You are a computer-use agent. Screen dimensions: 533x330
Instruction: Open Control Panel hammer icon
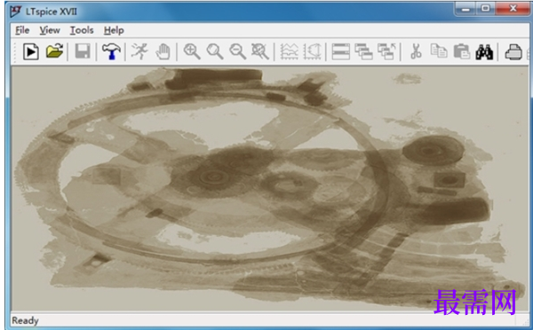pyautogui.click(x=111, y=51)
